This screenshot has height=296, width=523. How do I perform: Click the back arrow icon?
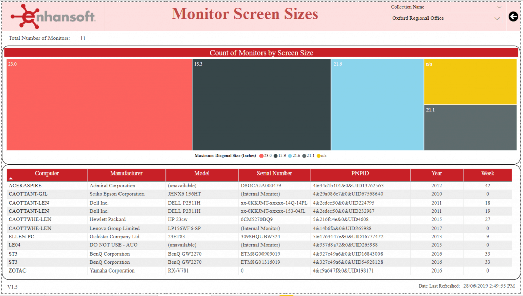tap(513, 16)
